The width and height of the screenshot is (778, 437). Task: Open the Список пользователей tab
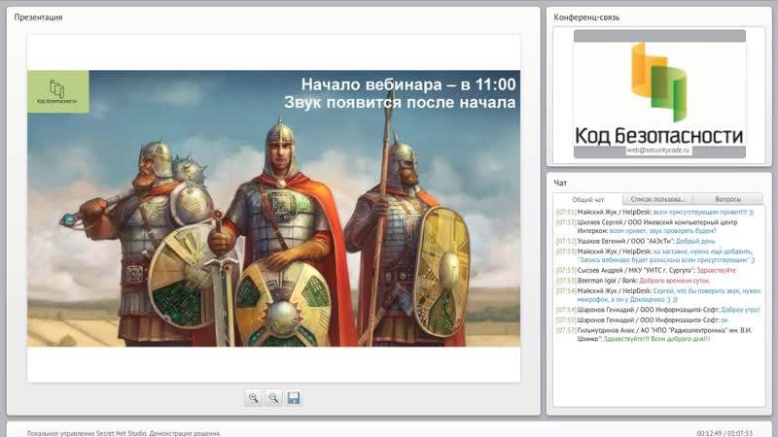click(x=657, y=199)
